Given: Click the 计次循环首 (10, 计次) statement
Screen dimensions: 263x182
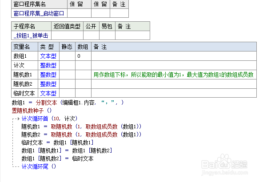Looking at the screenshot, I should [49, 119].
